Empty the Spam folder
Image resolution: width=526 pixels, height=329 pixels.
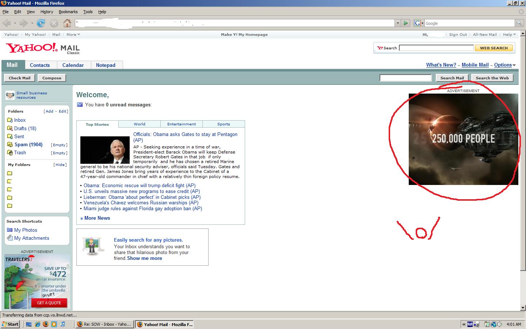pos(59,145)
